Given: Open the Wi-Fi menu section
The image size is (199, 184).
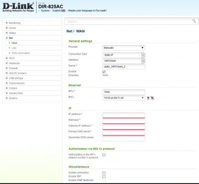Looking at the screenshot, I should point(11,58).
